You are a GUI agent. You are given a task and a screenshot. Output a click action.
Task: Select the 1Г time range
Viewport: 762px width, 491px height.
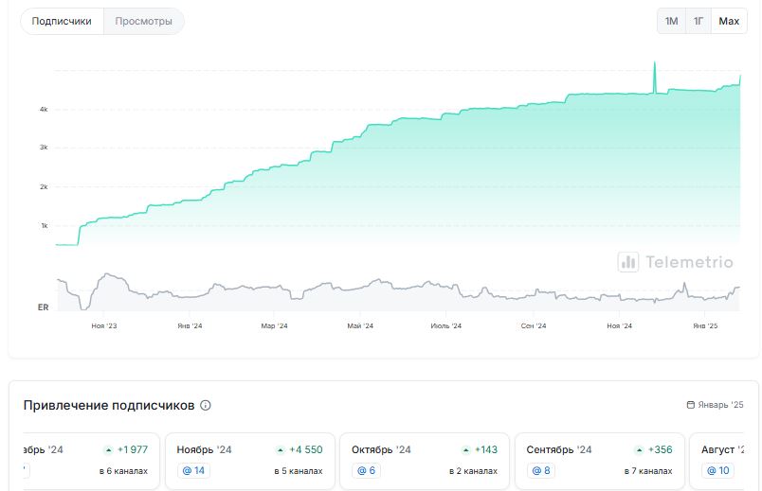point(698,21)
